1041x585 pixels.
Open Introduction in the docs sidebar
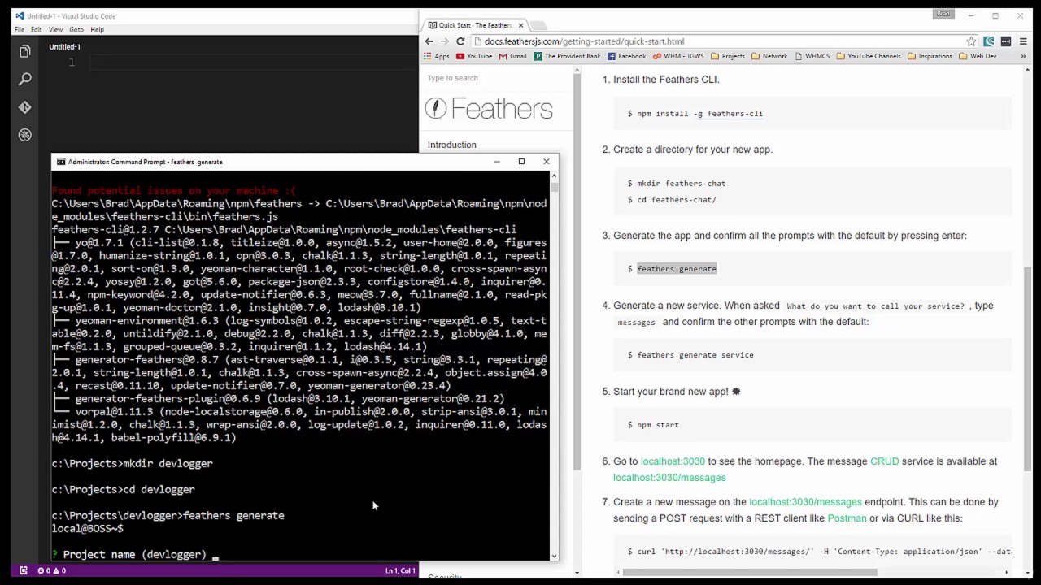(x=452, y=145)
